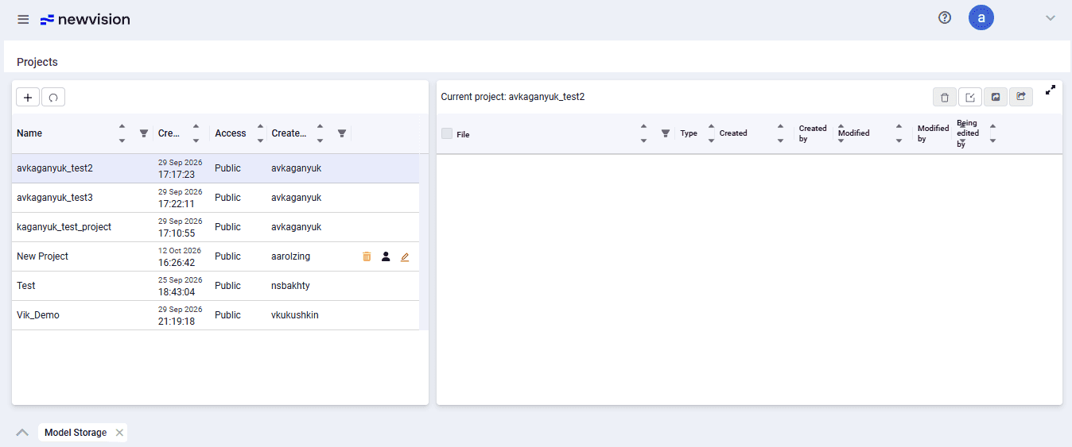1072x447 pixels.
Task: Click the 12 Oct 2026 date cell
Action: [181, 251]
